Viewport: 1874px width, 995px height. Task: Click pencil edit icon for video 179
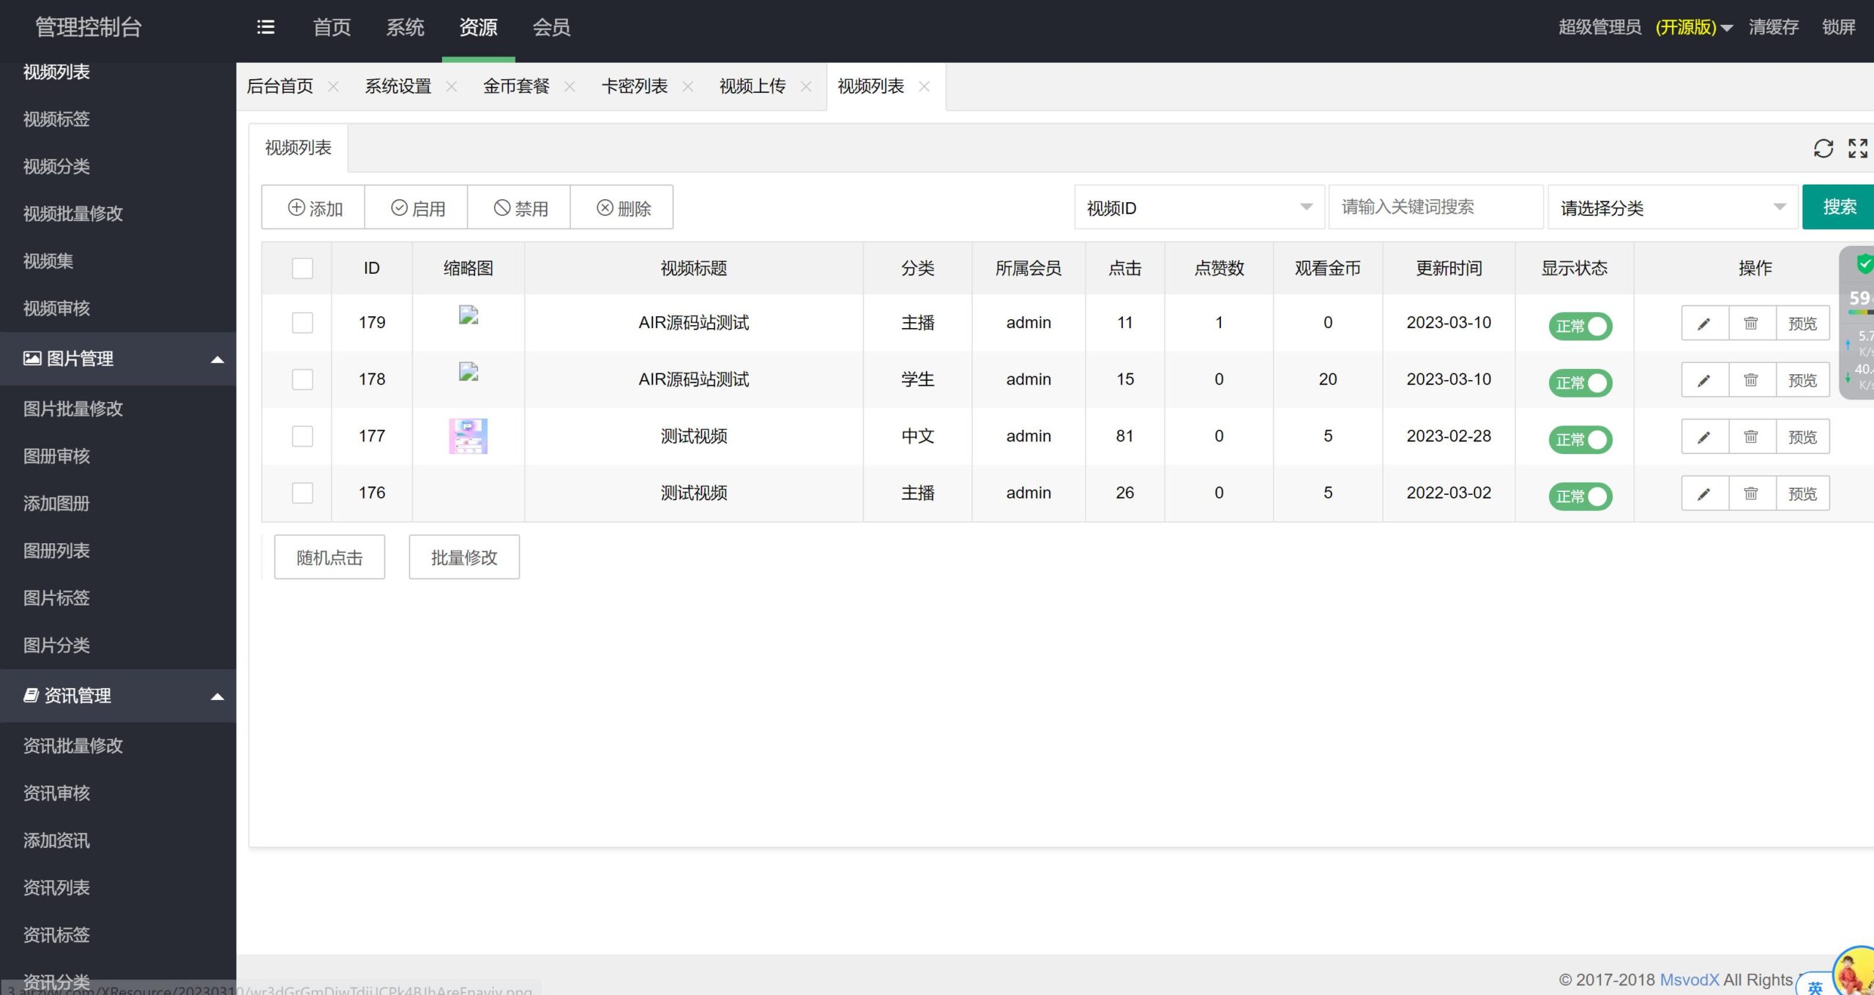(1704, 324)
